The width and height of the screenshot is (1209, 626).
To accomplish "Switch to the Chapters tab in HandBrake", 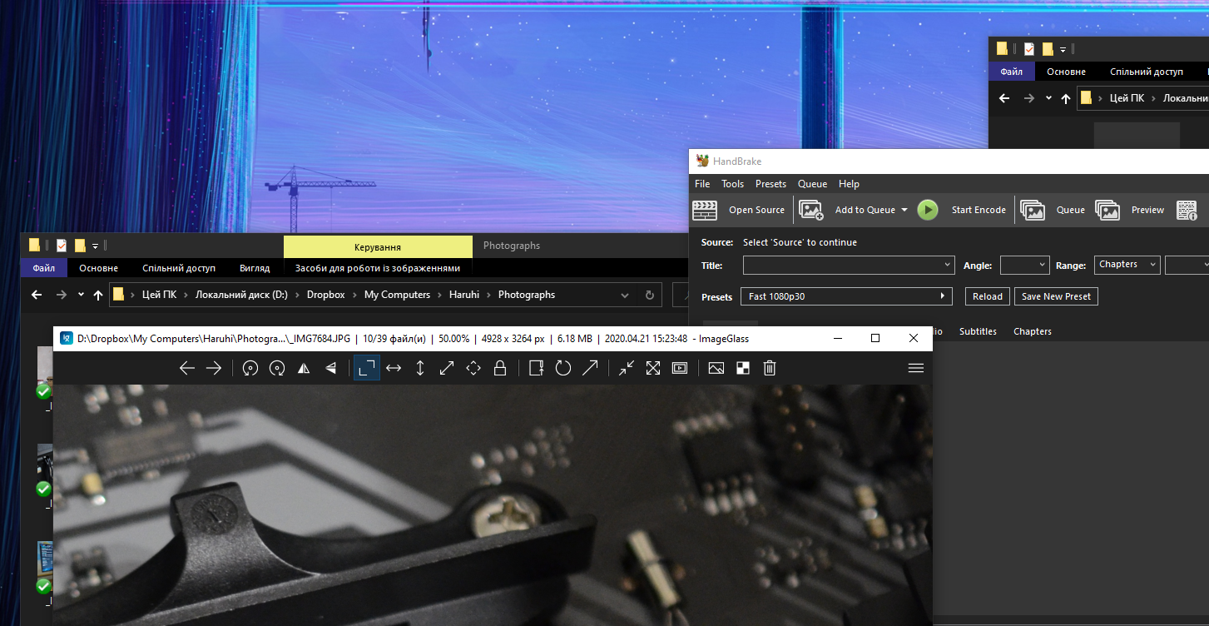I will 1033,331.
